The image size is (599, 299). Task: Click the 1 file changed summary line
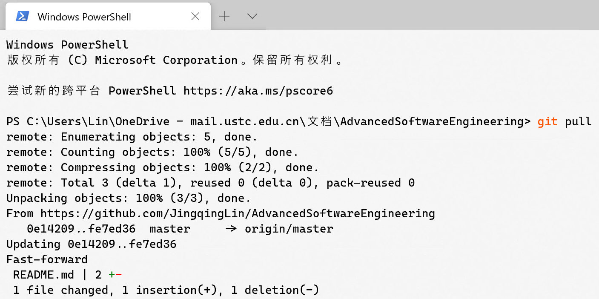pyautogui.click(x=166, y=290)
